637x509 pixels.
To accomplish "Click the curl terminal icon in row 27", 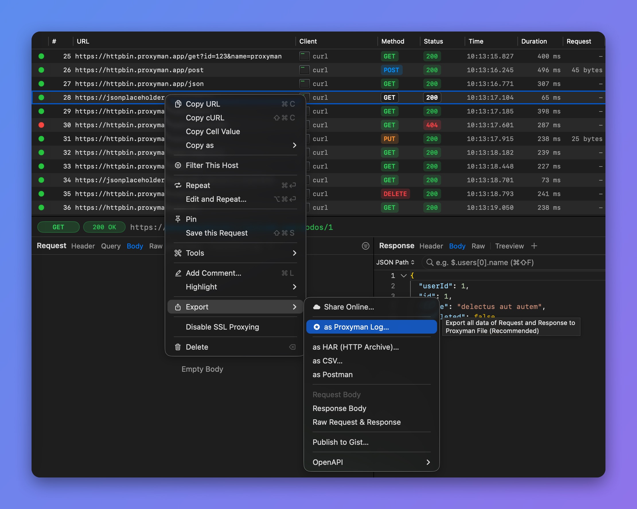I will pos(304,84).
